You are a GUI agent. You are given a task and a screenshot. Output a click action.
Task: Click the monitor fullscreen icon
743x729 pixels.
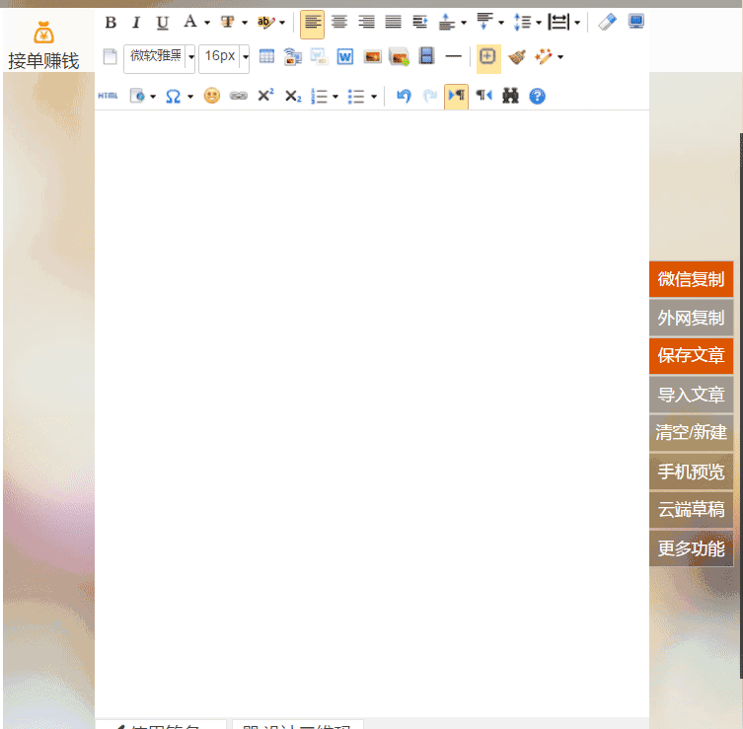tap(635, 22)
